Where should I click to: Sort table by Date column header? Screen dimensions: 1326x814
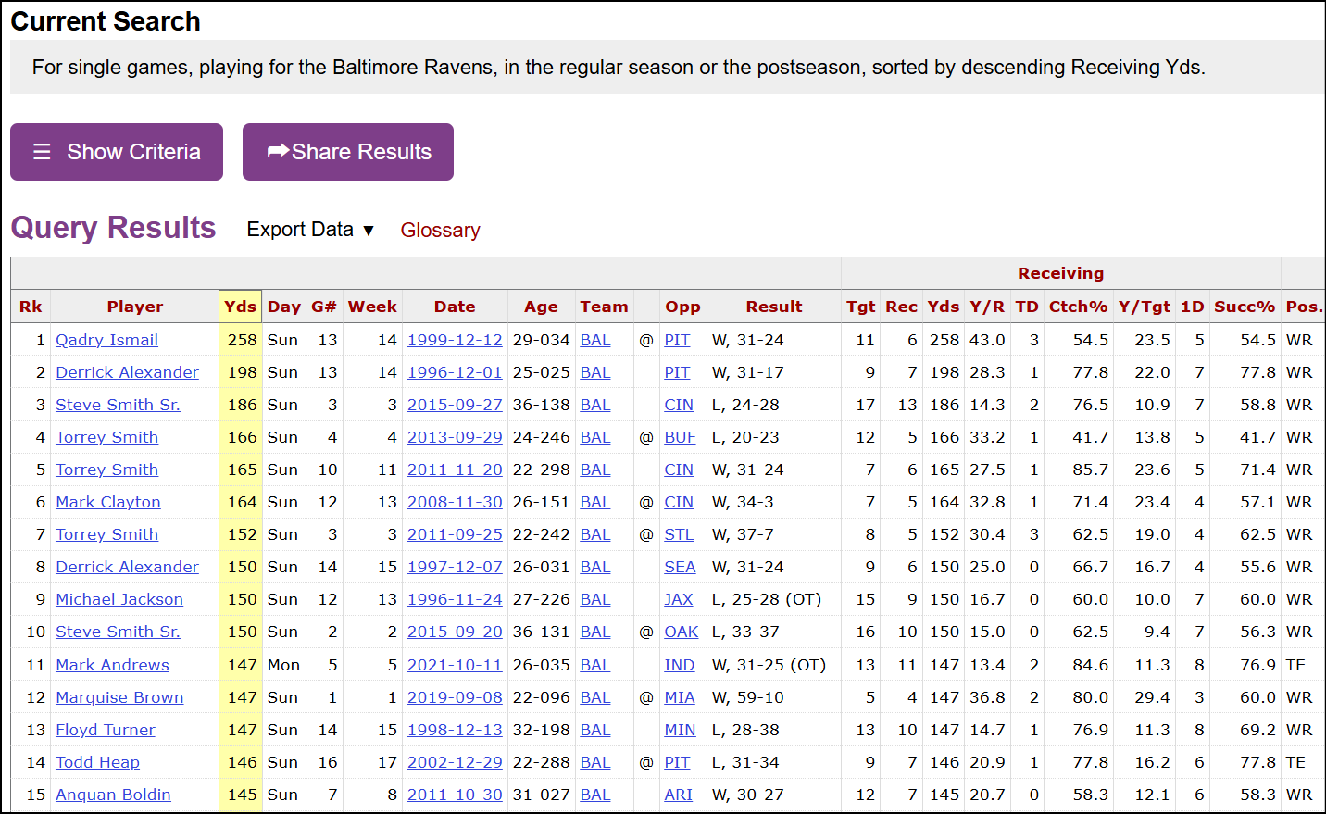(x=455, y=307)
